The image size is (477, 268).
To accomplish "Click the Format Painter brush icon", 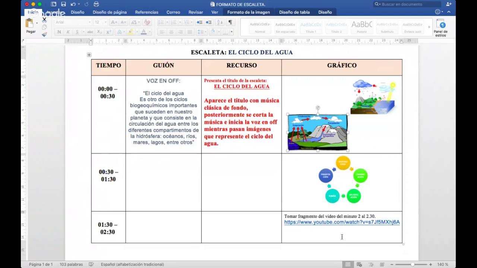I will 44,34.
